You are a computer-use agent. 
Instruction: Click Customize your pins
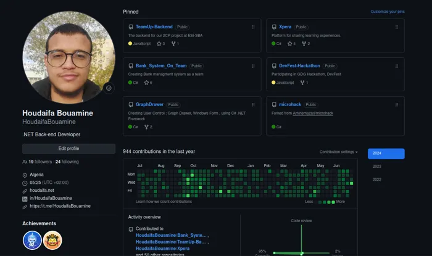coord(388,12)
